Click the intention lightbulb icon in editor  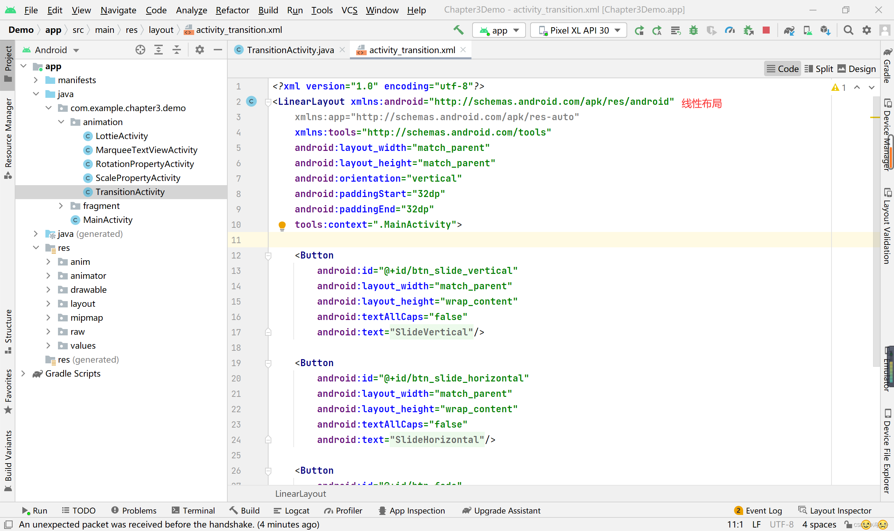(282, 225)
